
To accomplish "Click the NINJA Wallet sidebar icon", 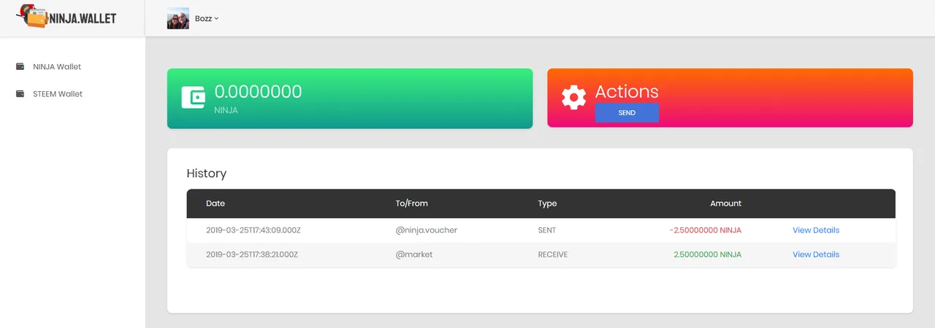I will [20, 66].
